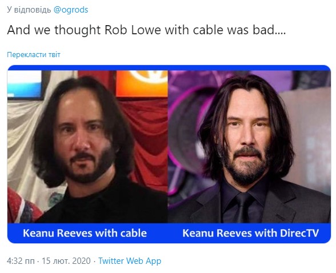Click the 15 лют. 2020 date
The width and height of the screenshot is (336, 273).
point(66,261)
